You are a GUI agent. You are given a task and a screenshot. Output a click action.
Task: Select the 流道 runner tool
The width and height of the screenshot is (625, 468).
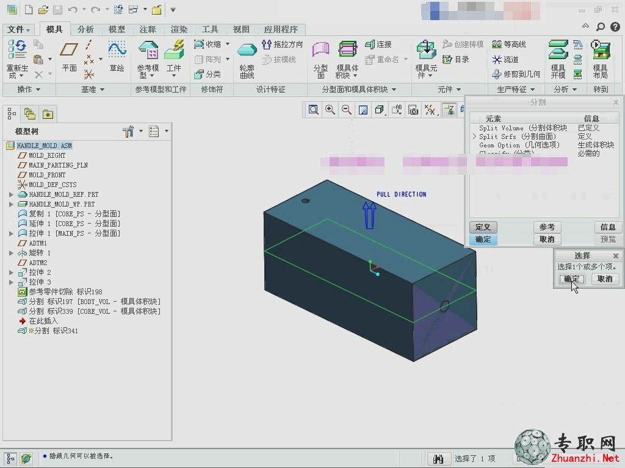click(505, 59)
